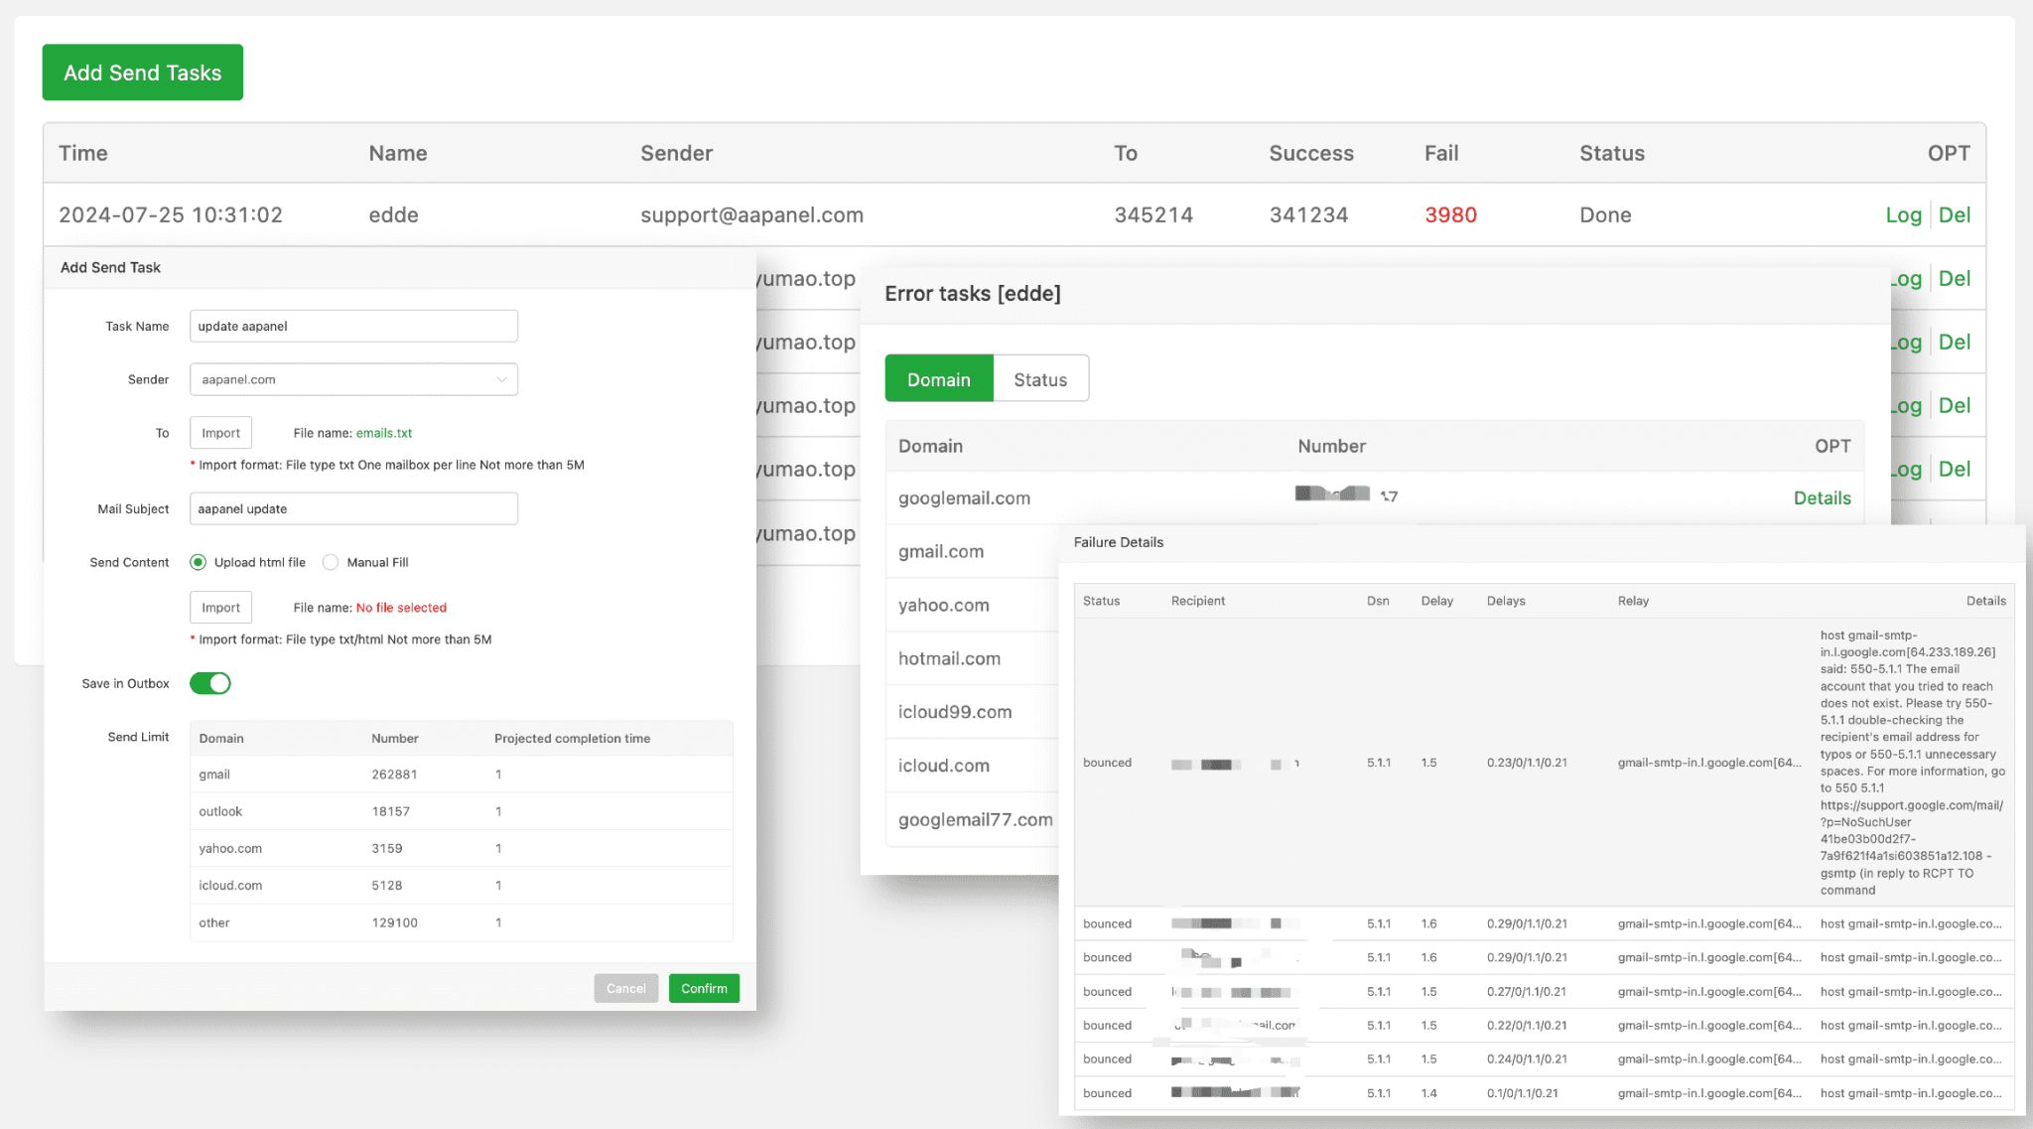
Task: Select the yahoo.com domain row
Action: tap(972, 605)
